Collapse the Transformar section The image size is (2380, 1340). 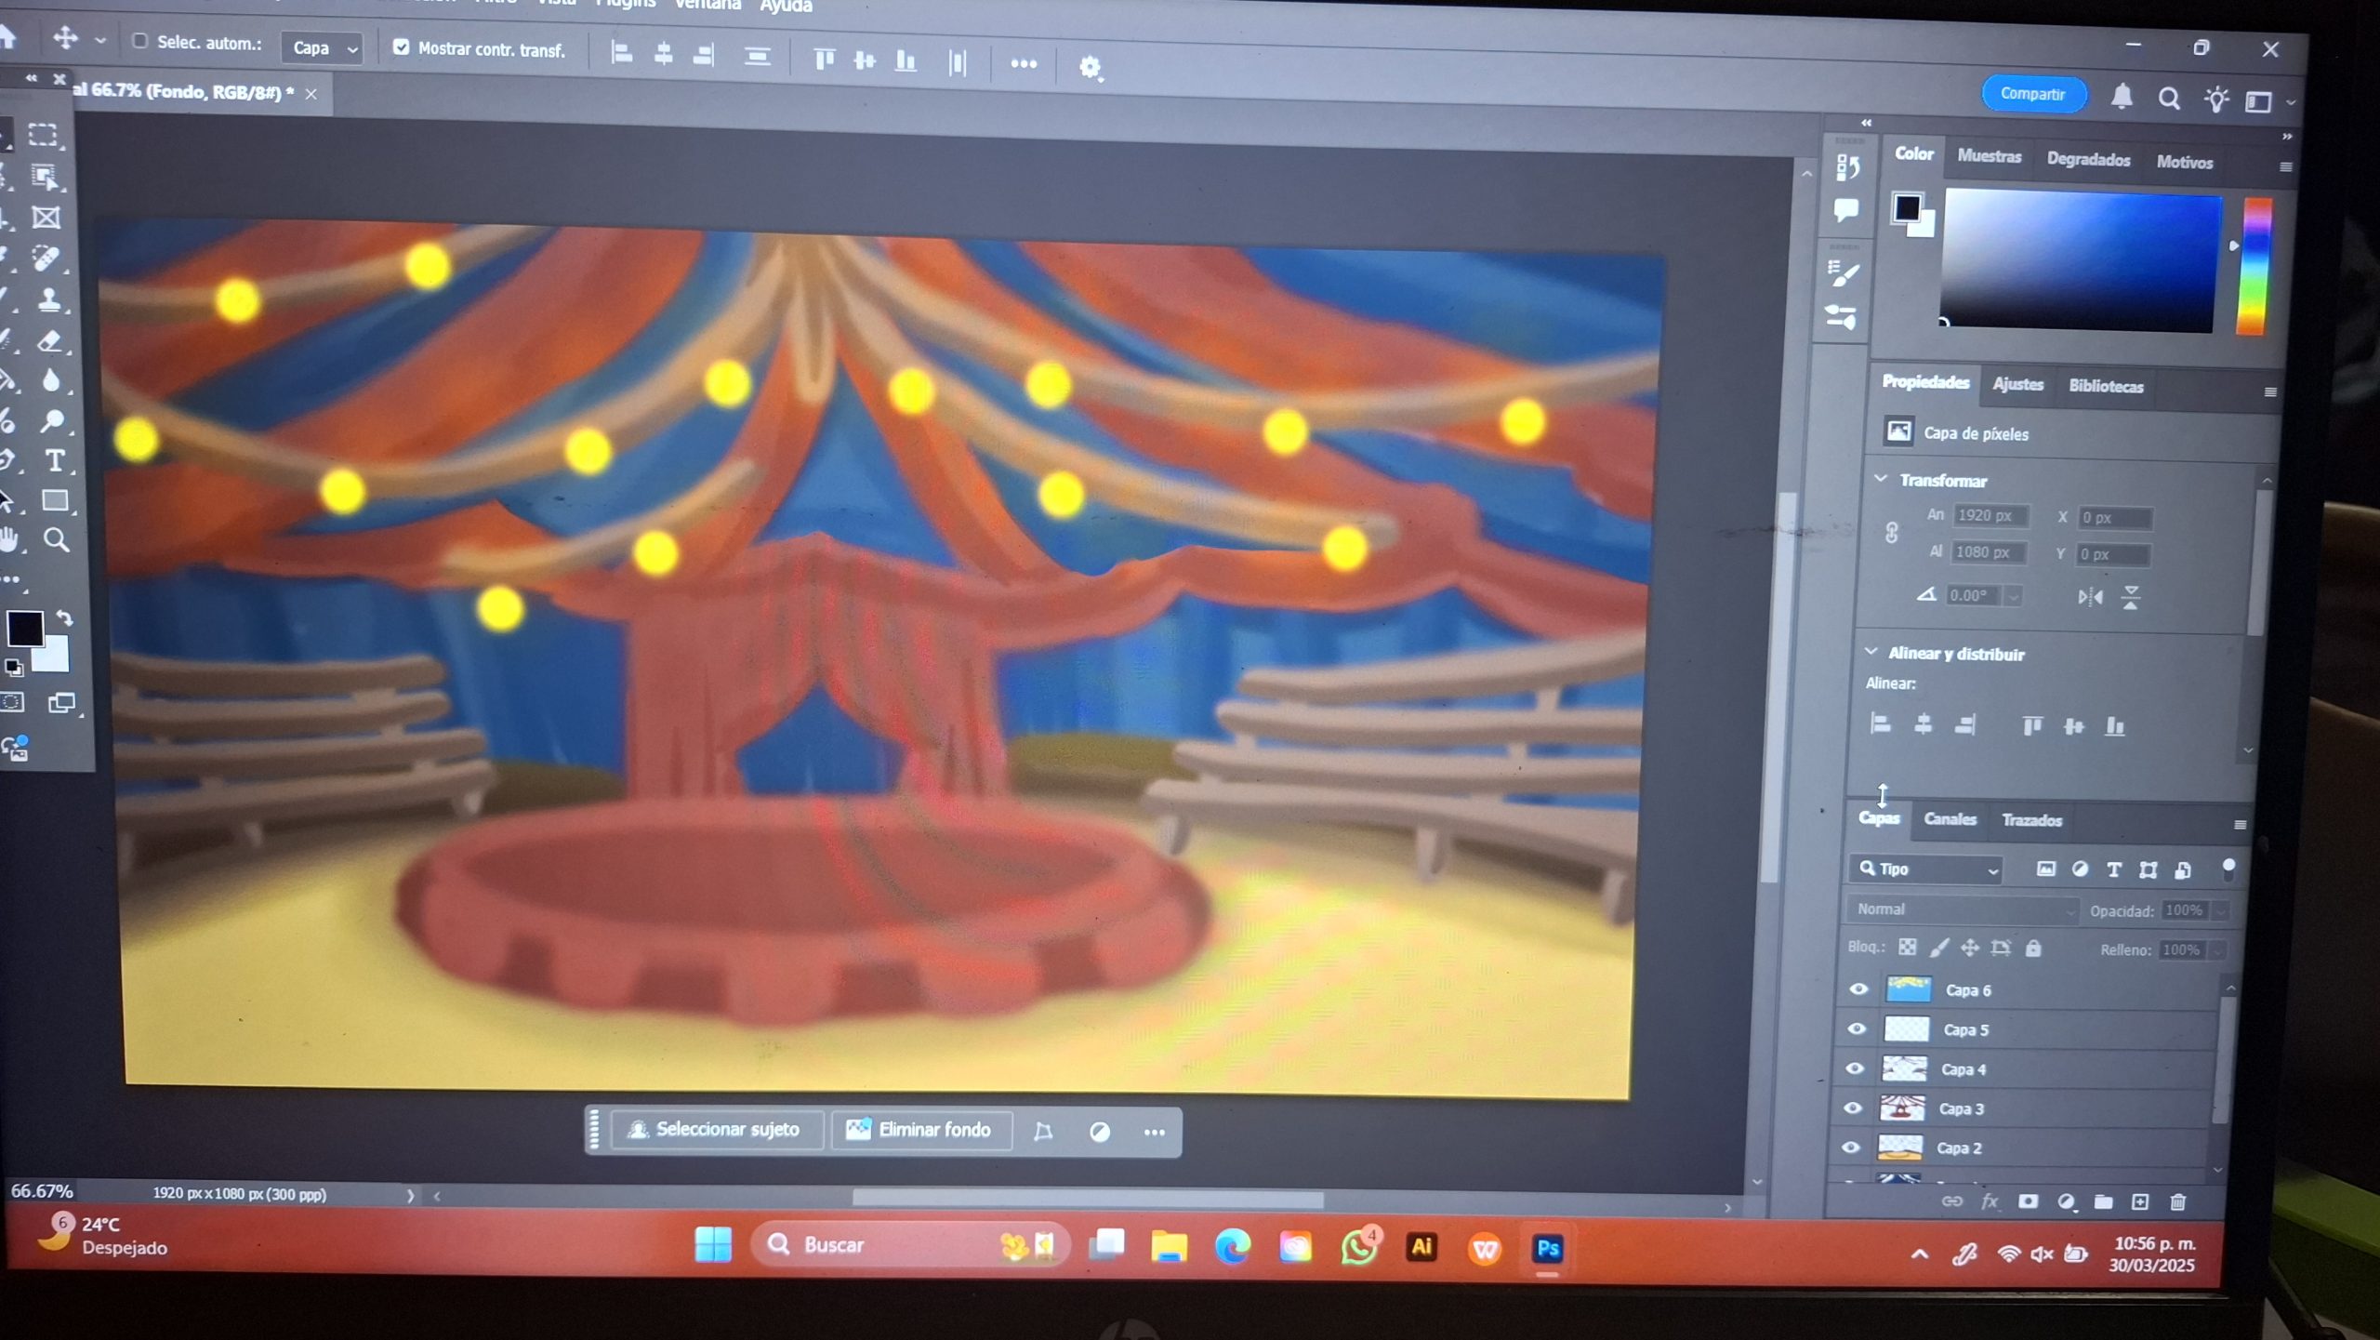point(1881,480)
